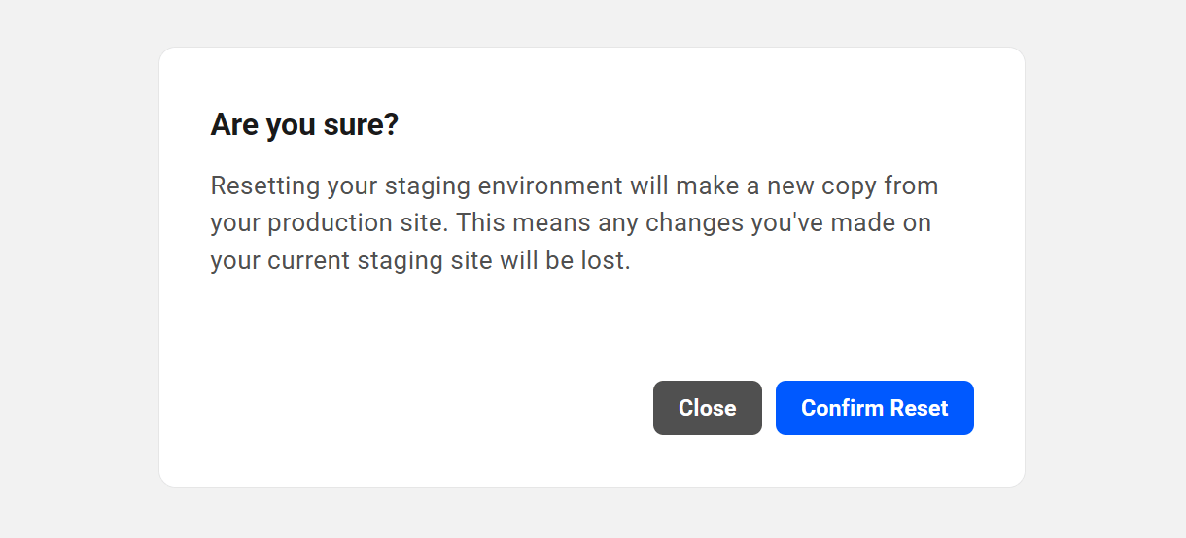Click the word "from" ending the first line
This screenshot has height=538, width=1186.
[x=912, y=185]
